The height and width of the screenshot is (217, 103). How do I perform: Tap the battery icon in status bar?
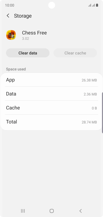pyautogui.click(x=97, y=5)
